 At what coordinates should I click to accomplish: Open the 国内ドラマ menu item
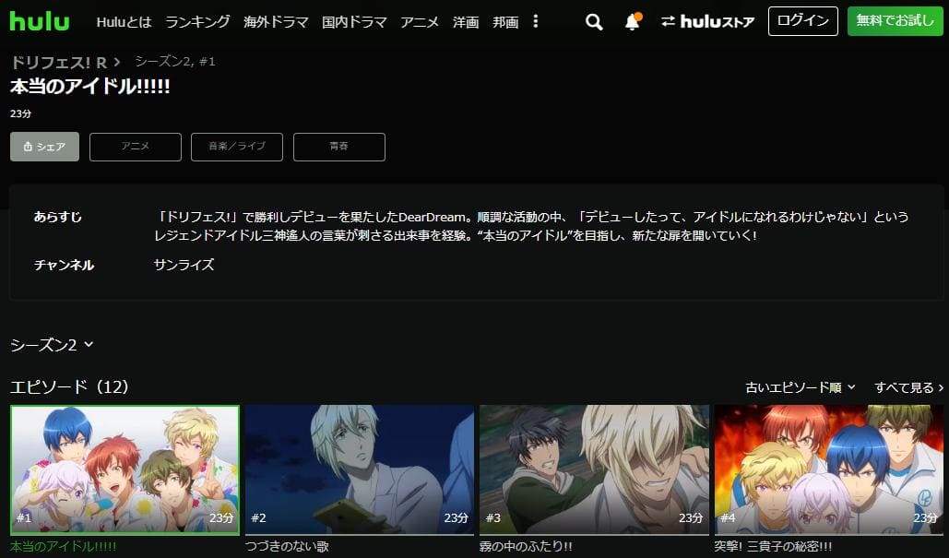(354, 22)
